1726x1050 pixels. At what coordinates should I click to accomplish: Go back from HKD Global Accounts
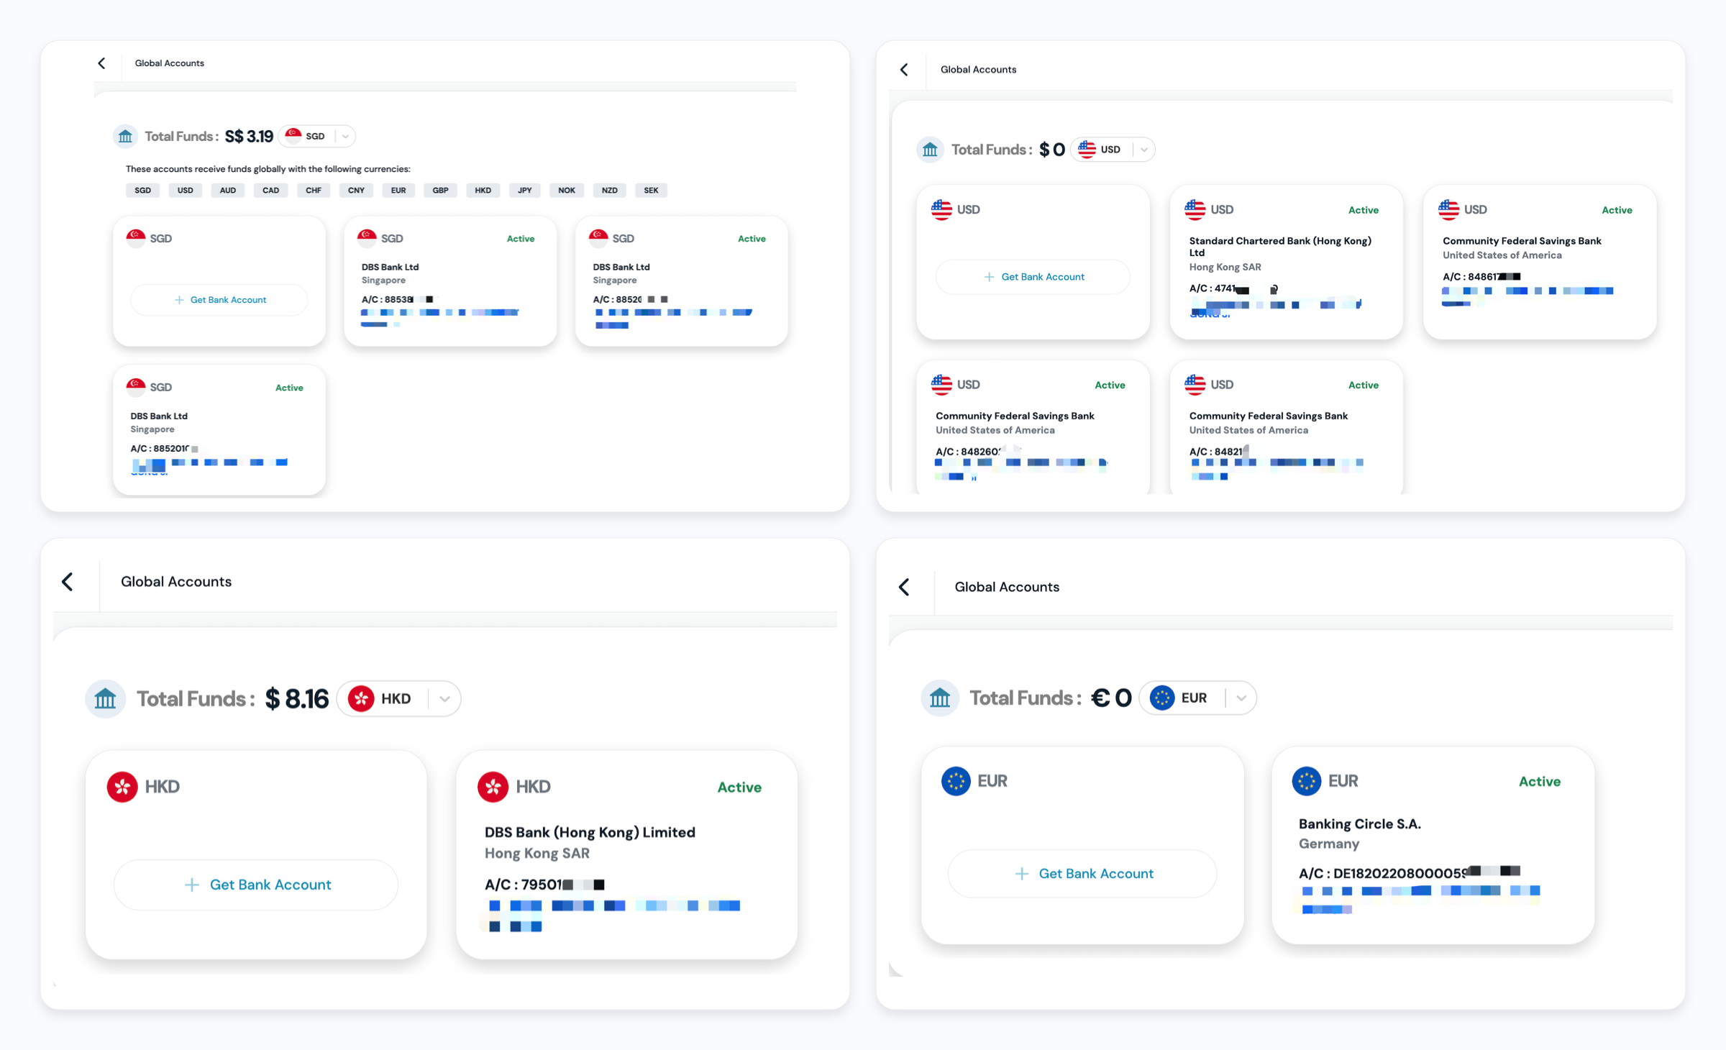[68, 582]
